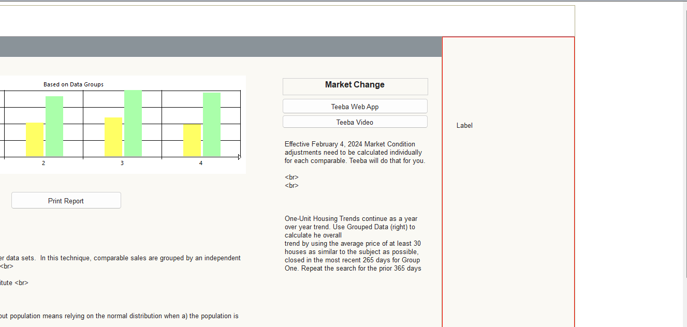
Task: Click the arrow marker at chart axis end
Action: tap(240, 157)
